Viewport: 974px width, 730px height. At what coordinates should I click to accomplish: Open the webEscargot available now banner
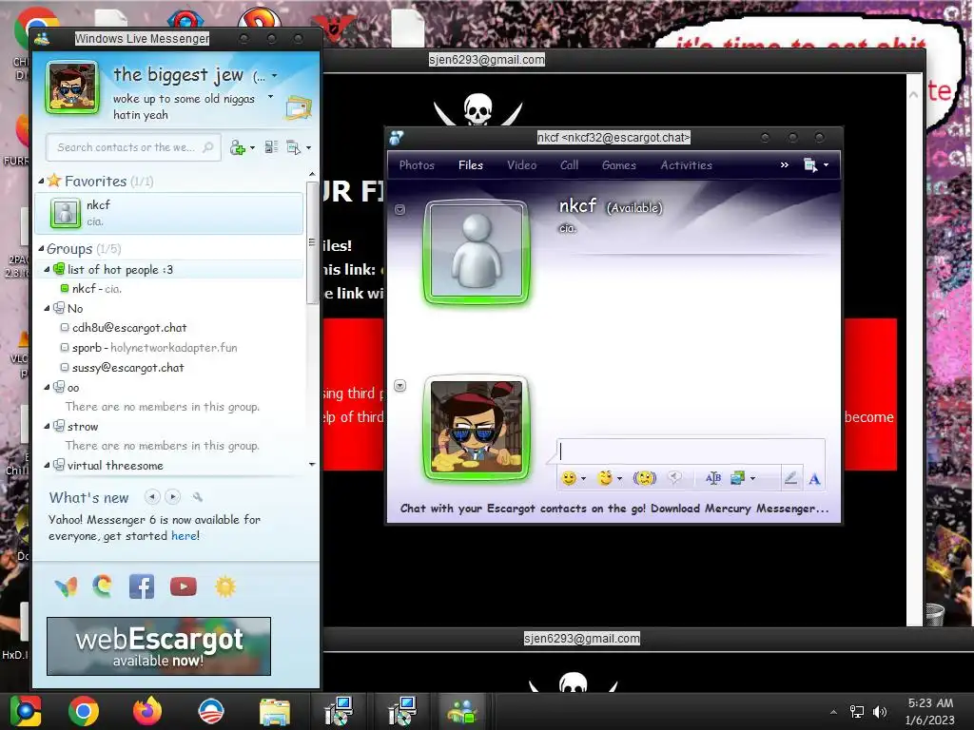click(159, 646)
